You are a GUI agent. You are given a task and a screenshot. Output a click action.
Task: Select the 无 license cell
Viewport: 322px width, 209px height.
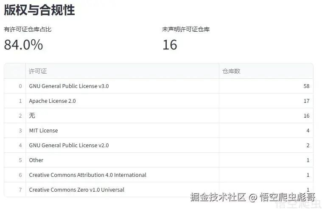[x=122, y=115]
